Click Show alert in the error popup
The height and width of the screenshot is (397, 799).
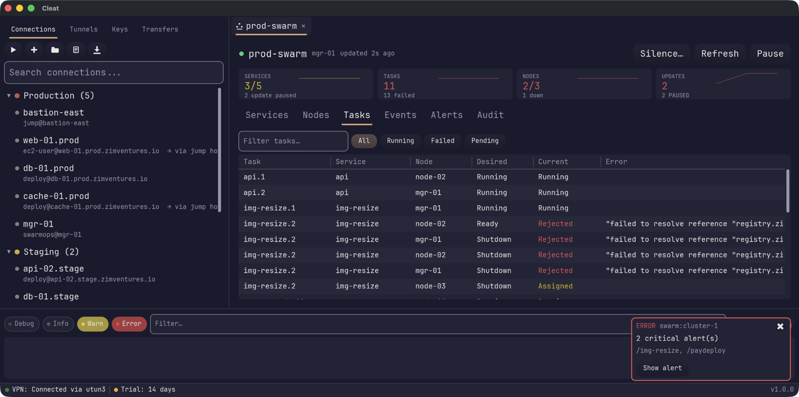(x=662, y=368)
